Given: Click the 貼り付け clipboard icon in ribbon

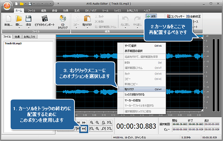Looking at the screenshot, I should [x=87, y=19].
